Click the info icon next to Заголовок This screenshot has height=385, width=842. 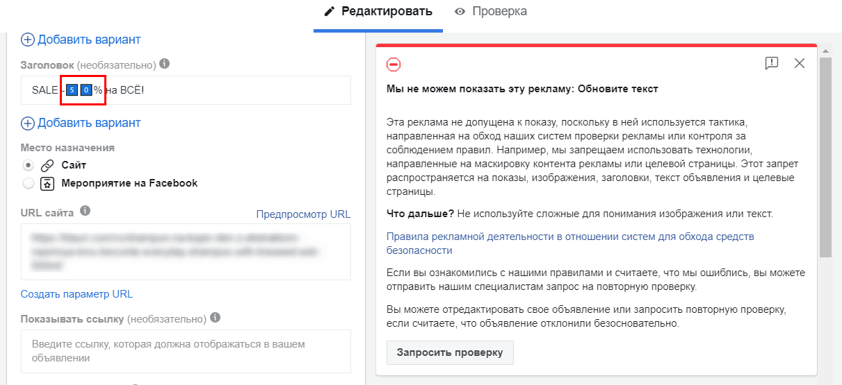[165, 64]
